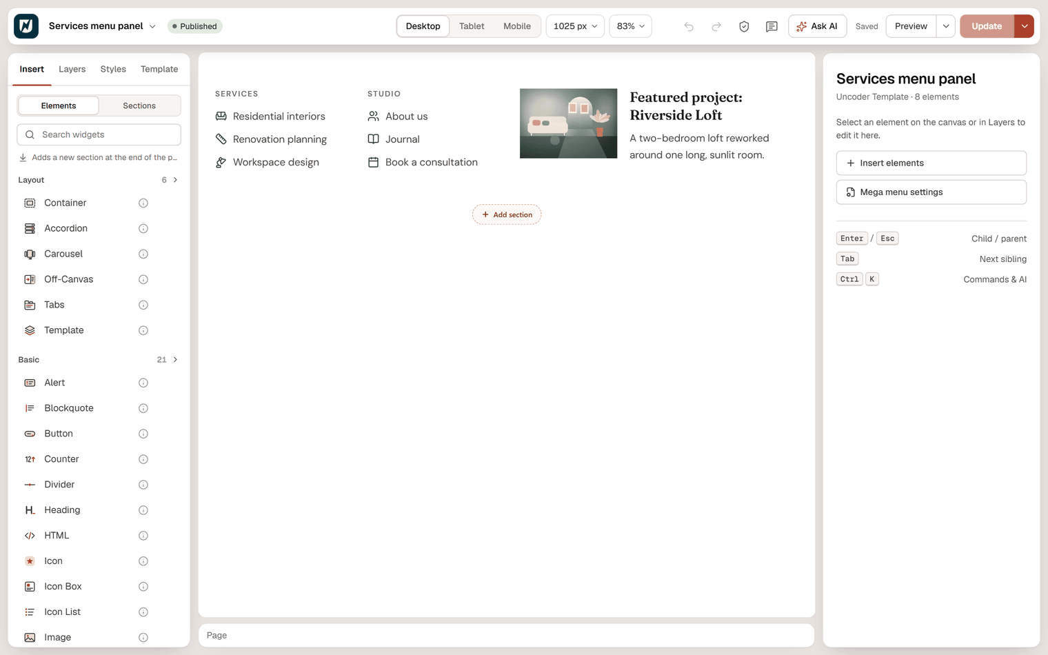
Task: Click info icon beside Container widget
Action: pos(143,203)
